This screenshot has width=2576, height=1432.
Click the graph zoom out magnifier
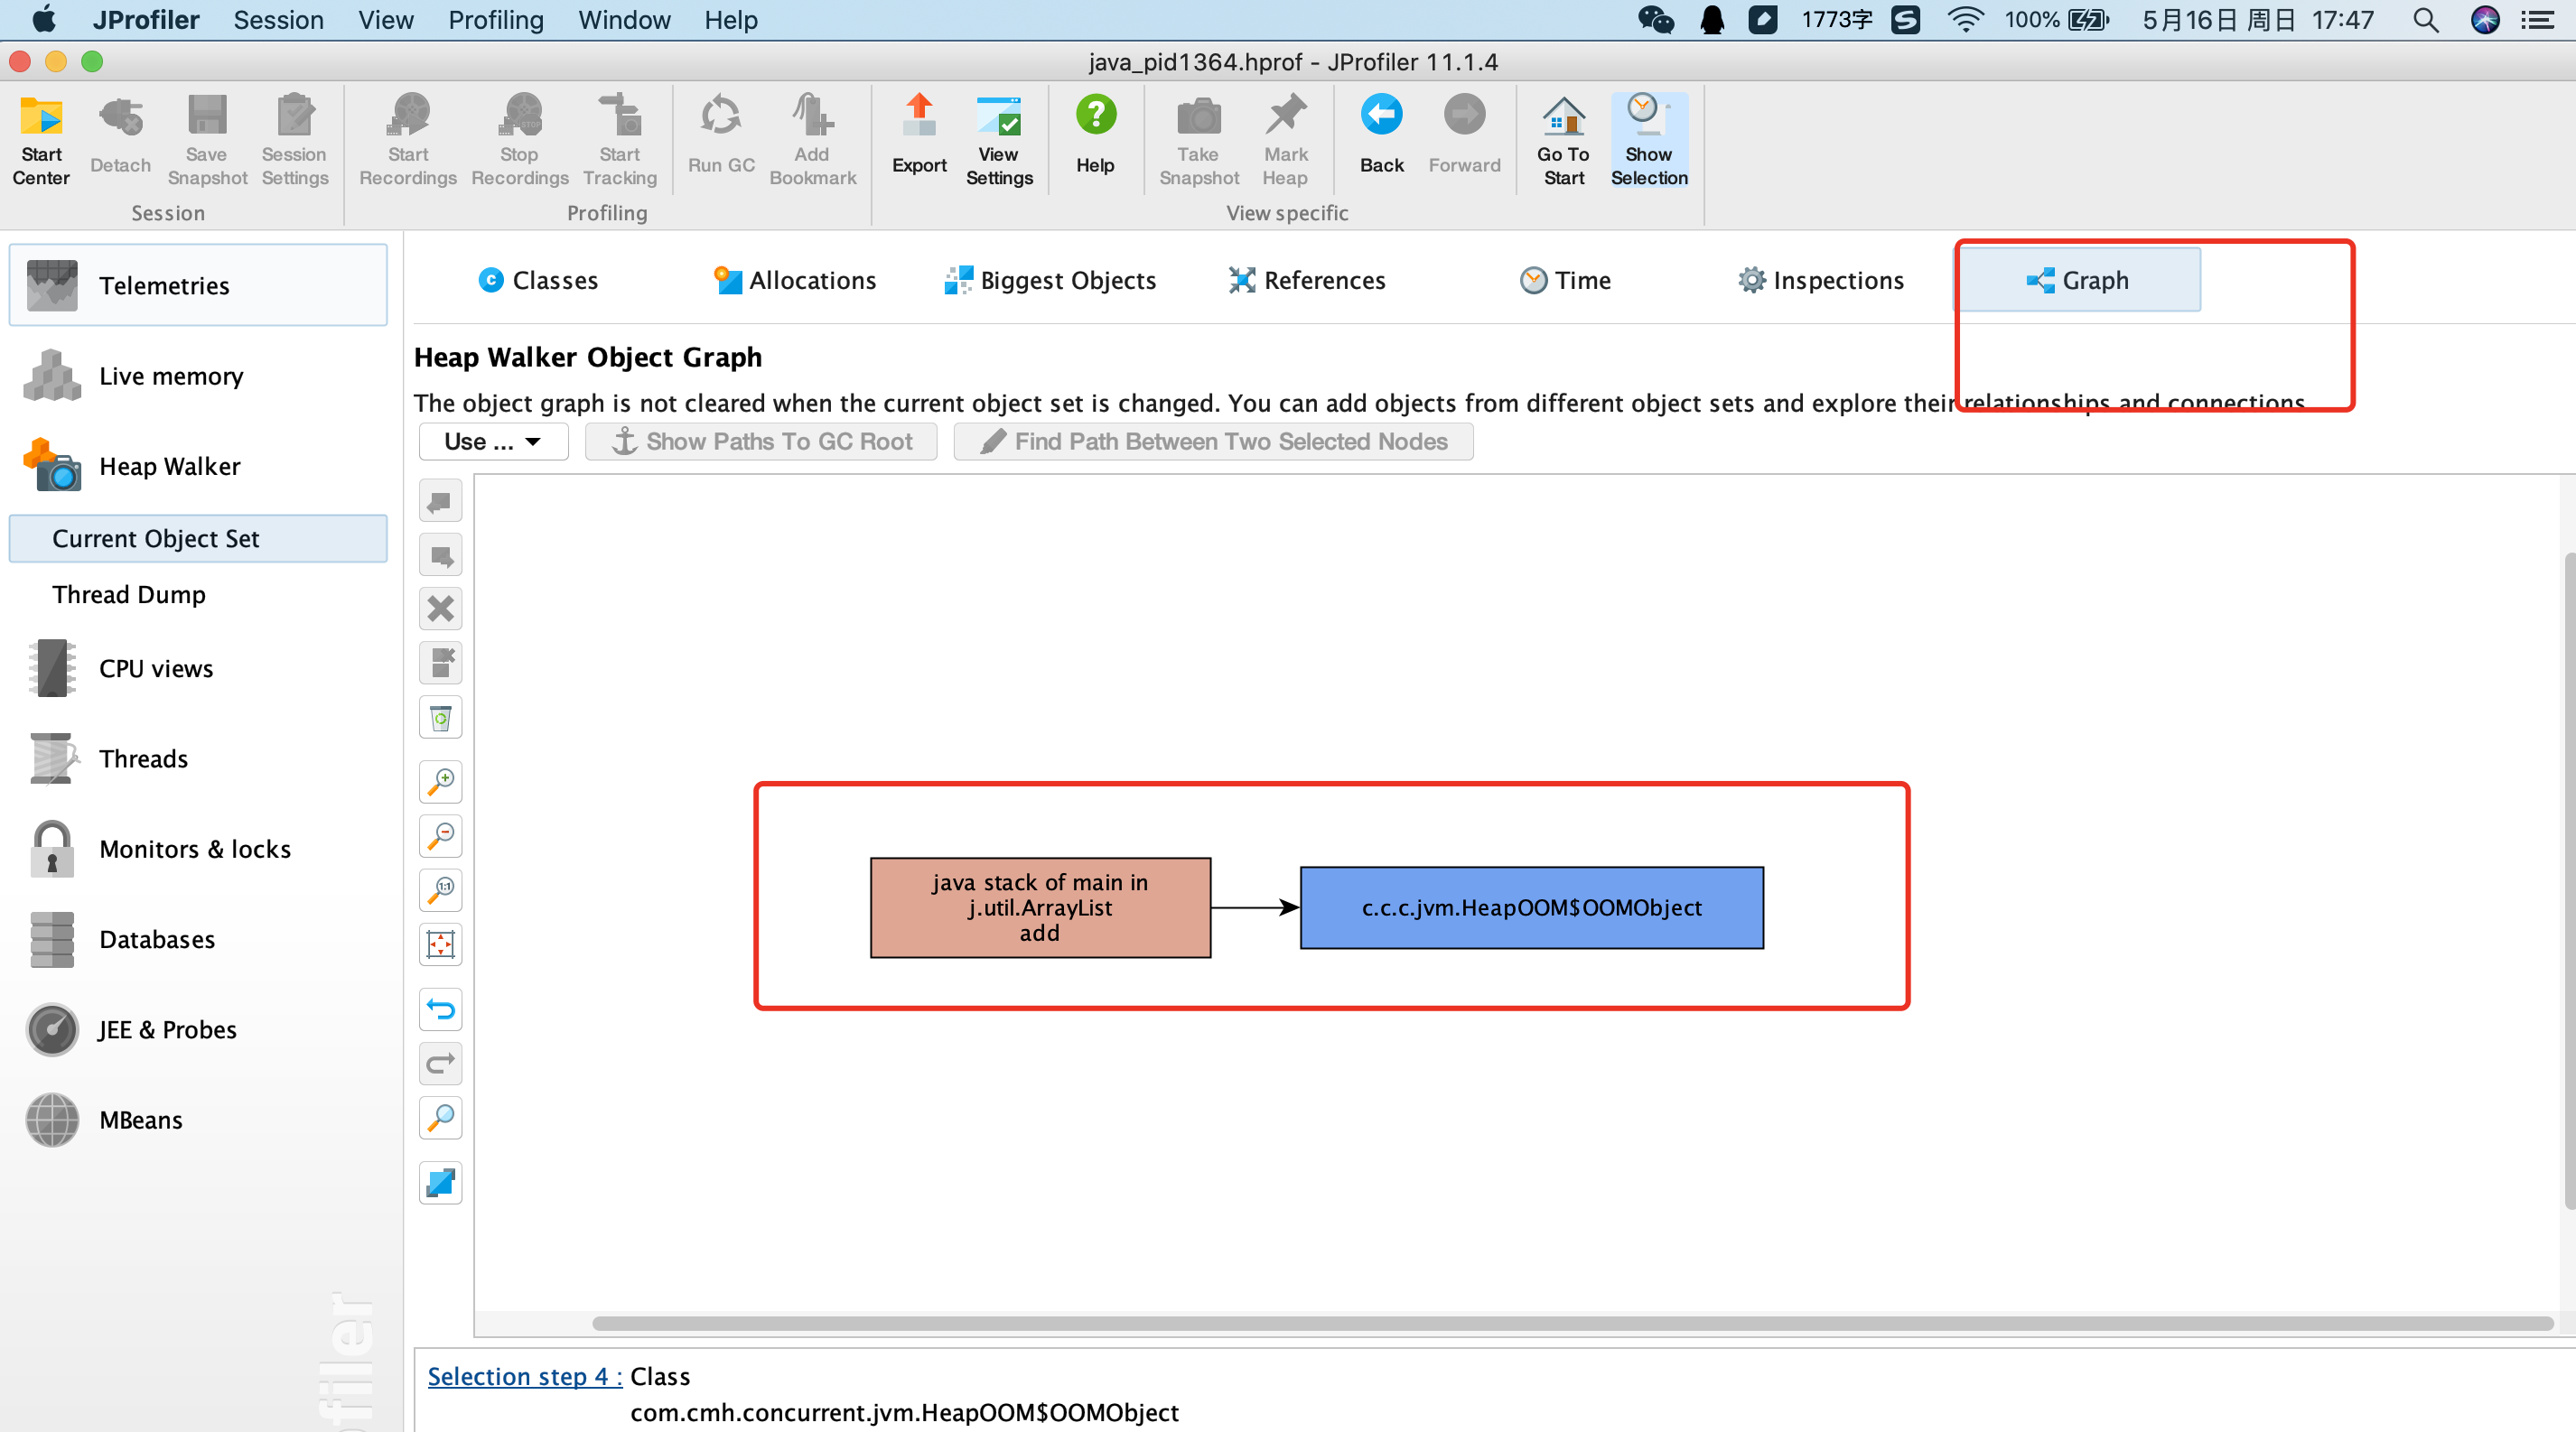[440, 834]
